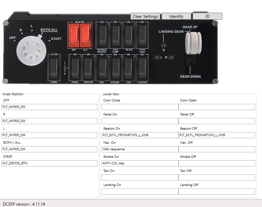Click the Cowl close switch
The height and width of the screenshot is (207, 262).
click(x=54, y=68)
